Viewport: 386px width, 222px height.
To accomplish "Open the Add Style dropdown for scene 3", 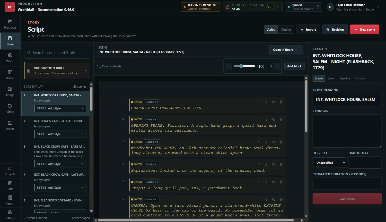I will (x=60, y=164).
